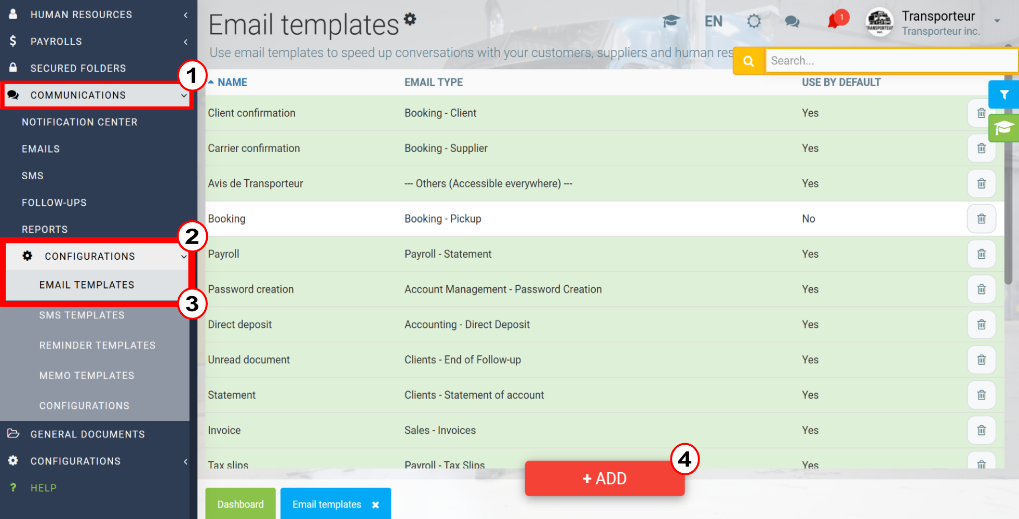The height and width of the screenshot is (519, 1019).
Task: Click the orange search magnifier icon
Action: tap(748, 61)
